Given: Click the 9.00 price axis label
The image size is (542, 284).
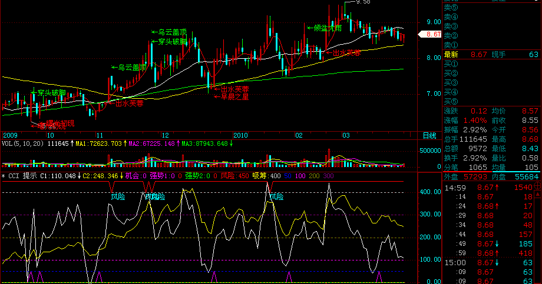Looking at the screenshot, I should click(x=434, y=22).
